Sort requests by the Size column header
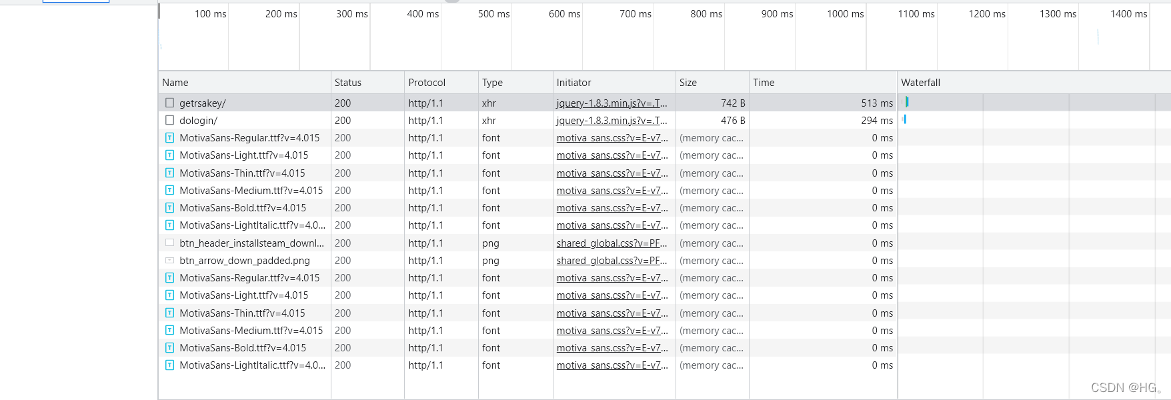This screenshot has width=1171, height=400. click(712, 83)
